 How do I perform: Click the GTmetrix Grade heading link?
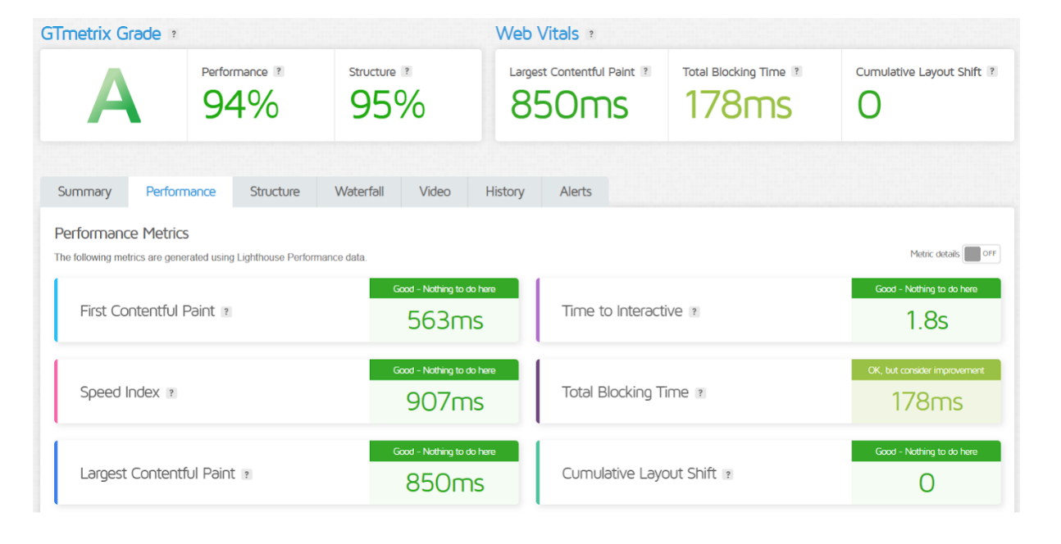(101, 34)
